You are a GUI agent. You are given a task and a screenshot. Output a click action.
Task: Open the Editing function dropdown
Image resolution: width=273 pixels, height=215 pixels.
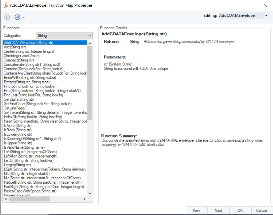[x=266, y=16]
